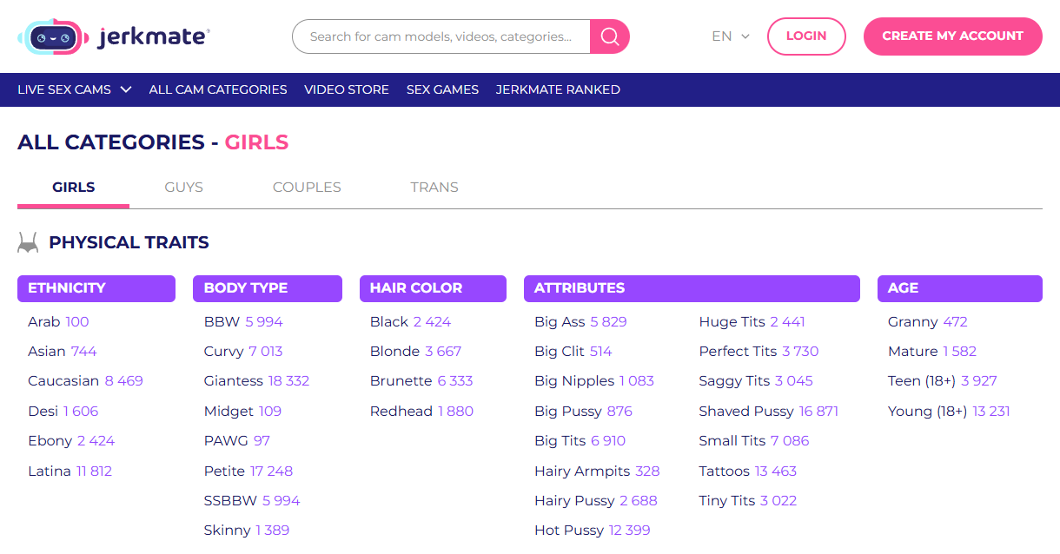1060x554 pixels.
Task: Select the Mature age category link
Action: click(x=912, y=352)
